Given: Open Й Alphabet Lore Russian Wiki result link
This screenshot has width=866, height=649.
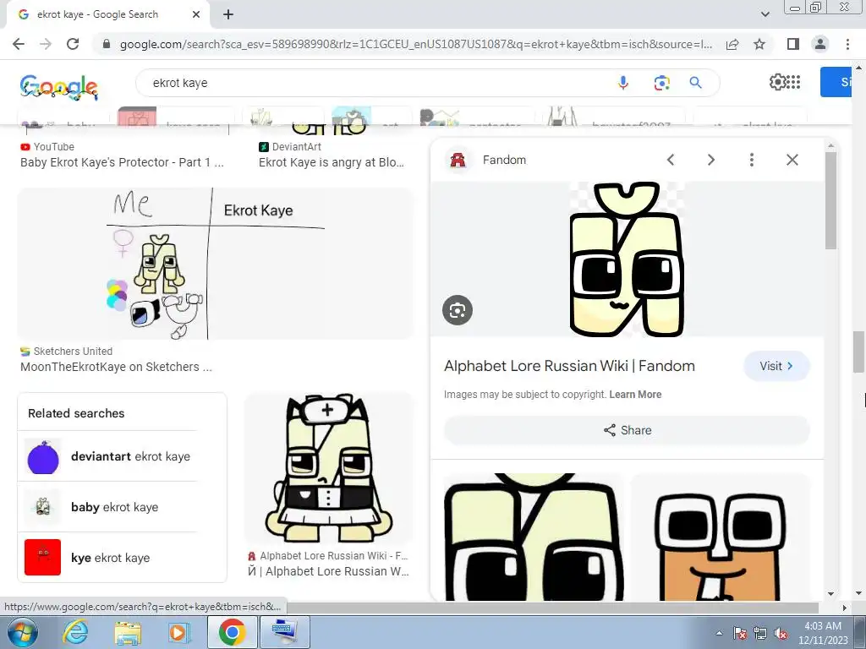Looking at the screenshot, I should click(328, 570).
